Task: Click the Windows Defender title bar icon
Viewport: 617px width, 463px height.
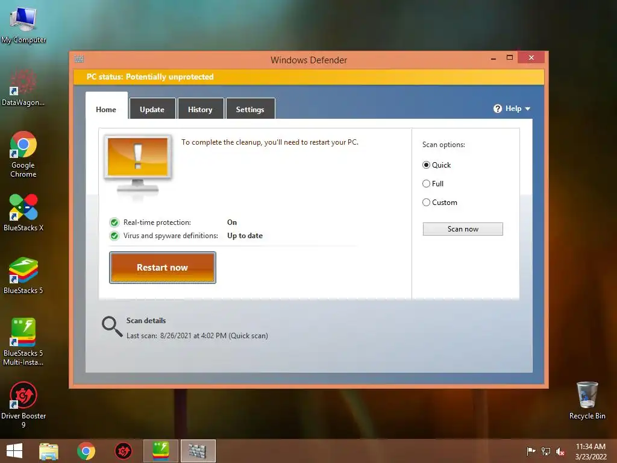Action: (79, 59)
